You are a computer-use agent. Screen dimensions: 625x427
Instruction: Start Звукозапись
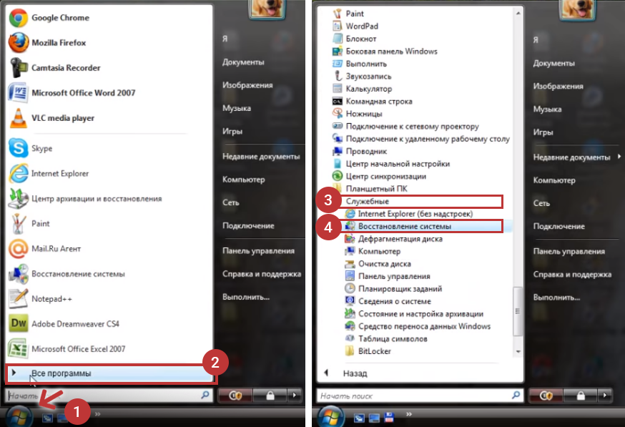[x=362, y=76]
